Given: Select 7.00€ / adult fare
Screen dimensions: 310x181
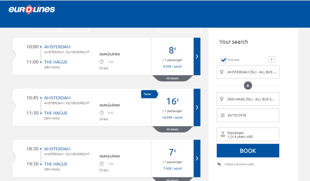Looking at the screenshot, I should [x=172, y=169].
